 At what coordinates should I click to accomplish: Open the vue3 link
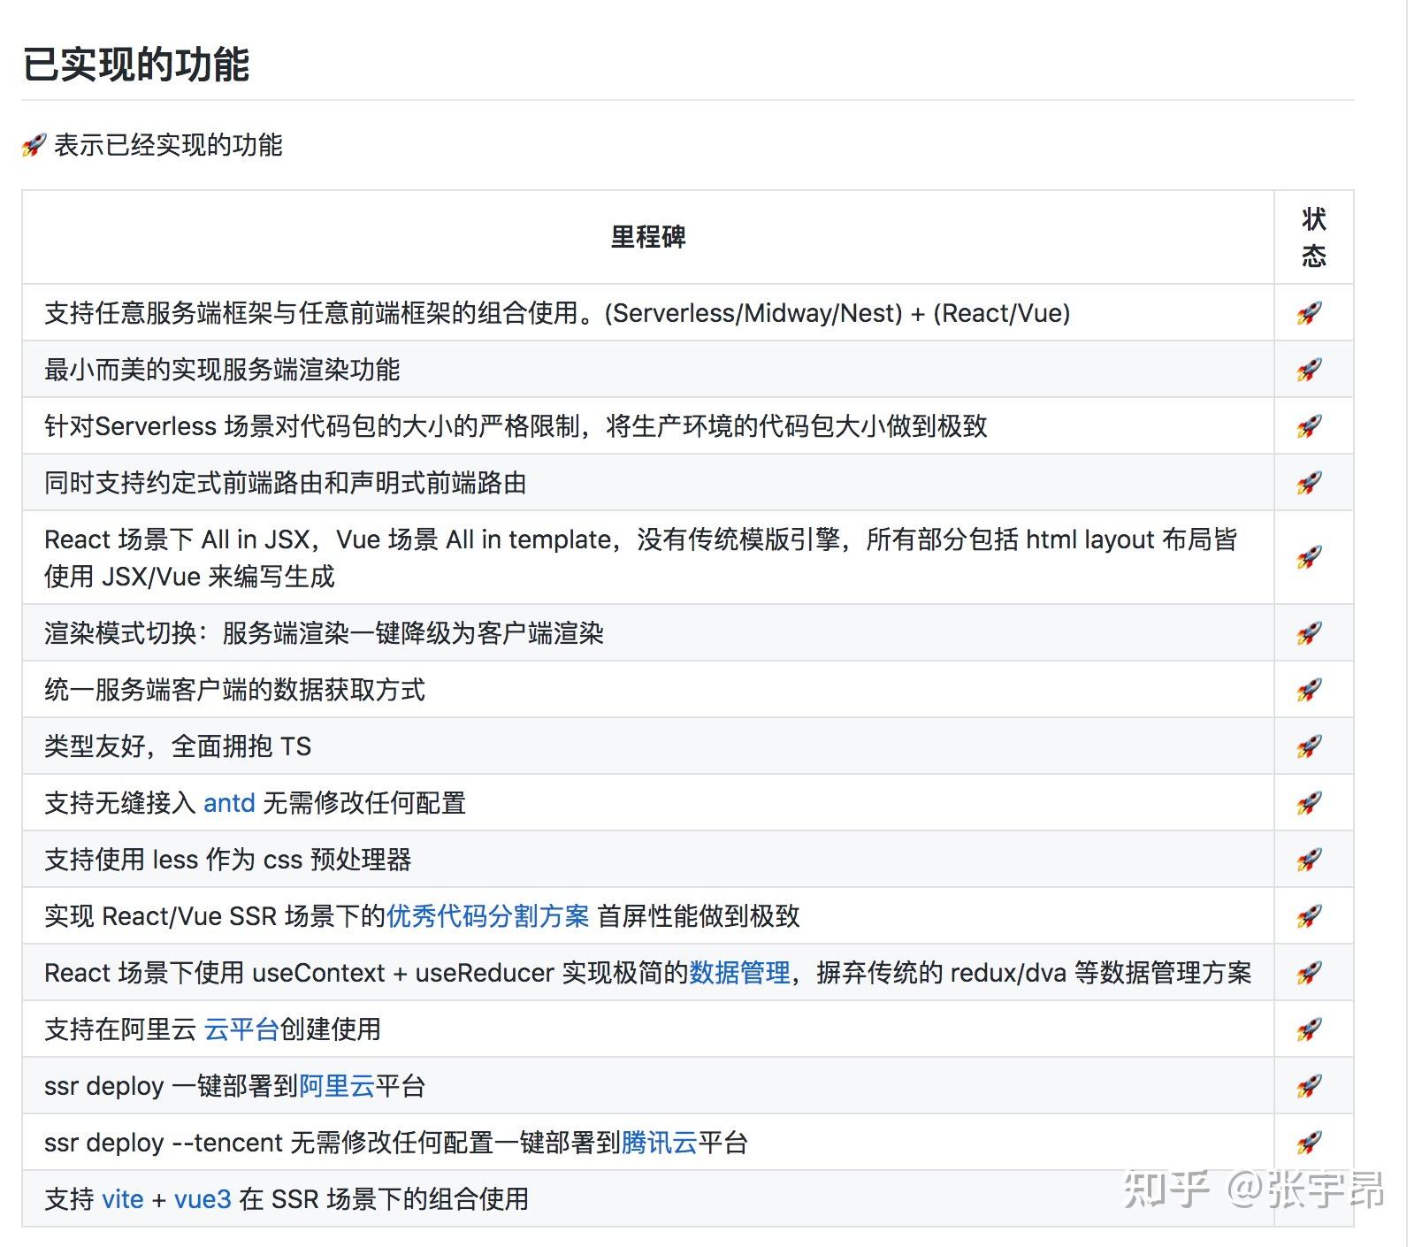(x=203, y=1199)
